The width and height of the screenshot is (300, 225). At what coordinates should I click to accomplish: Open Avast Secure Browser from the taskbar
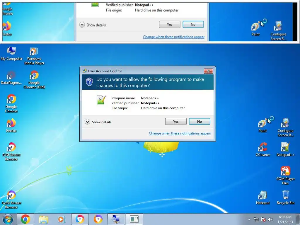tap(98, 219)
